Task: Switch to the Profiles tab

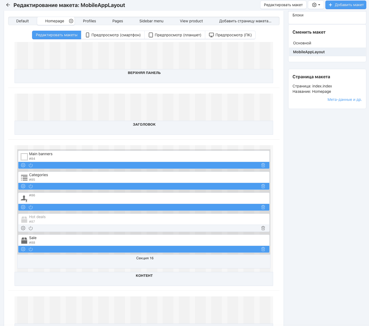Action: (89, 21)
